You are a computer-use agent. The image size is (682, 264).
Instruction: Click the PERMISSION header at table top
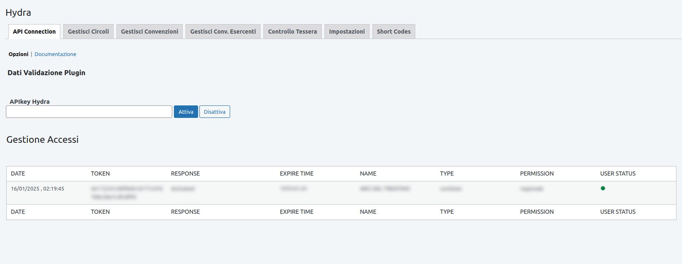537,173
